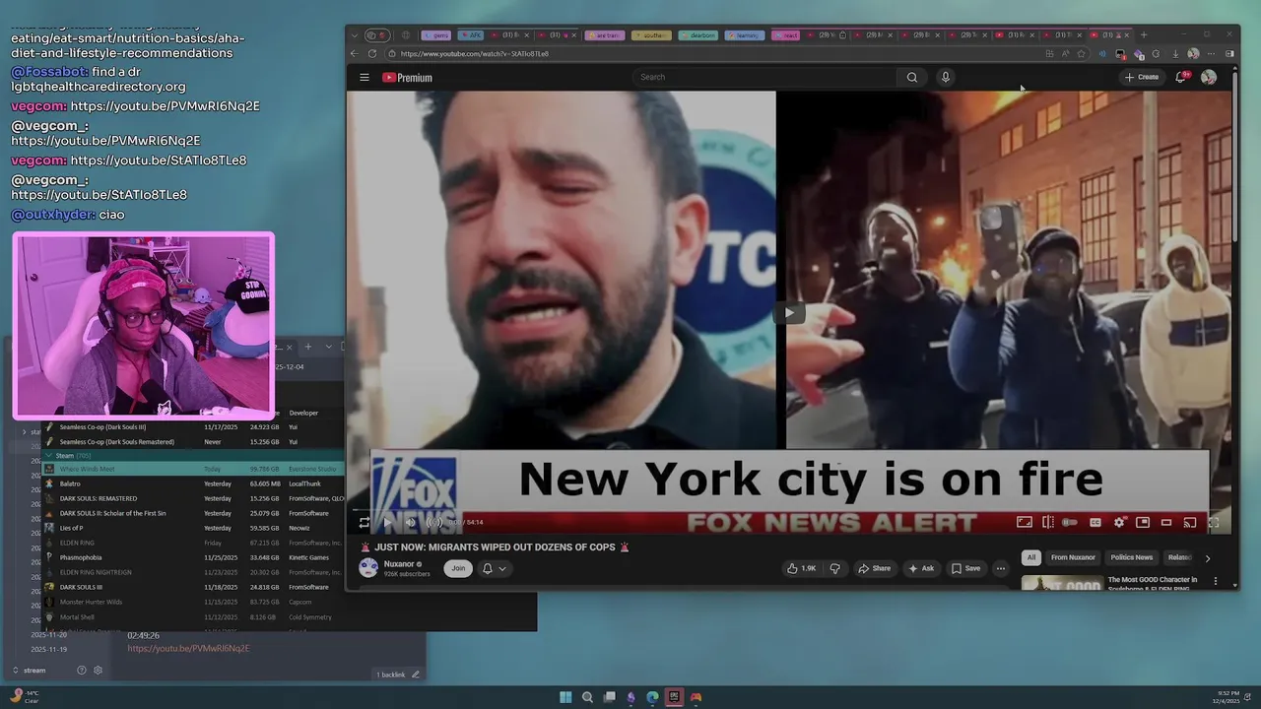This screenshot has height=709, width=1261.
Task: Switch to the gems tab group
Action: 436,34
